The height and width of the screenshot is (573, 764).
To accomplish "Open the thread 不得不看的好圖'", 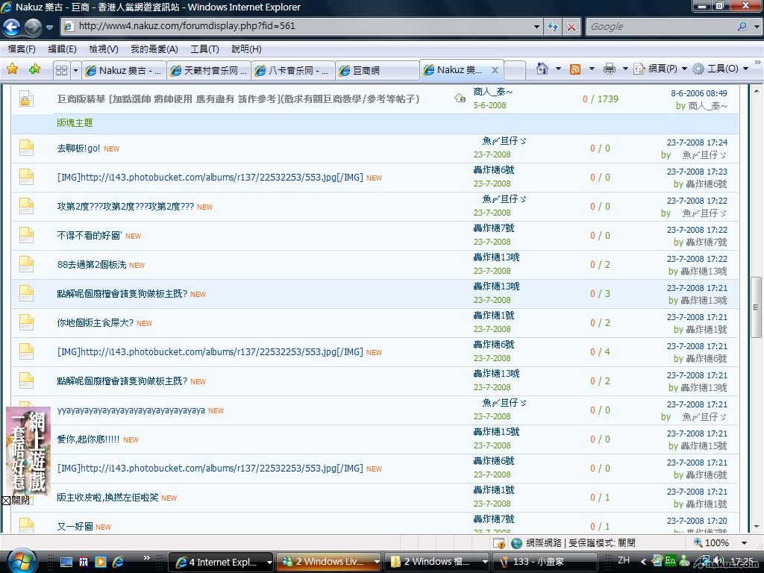I will click(x=89, y=236).
